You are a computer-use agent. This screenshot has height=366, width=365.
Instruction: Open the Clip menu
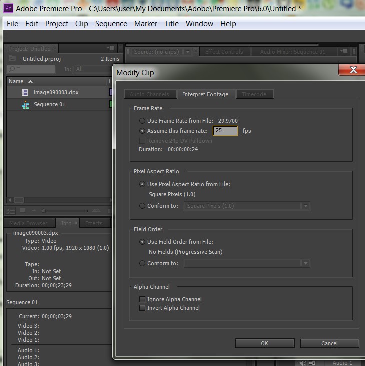tap(81, 24)
